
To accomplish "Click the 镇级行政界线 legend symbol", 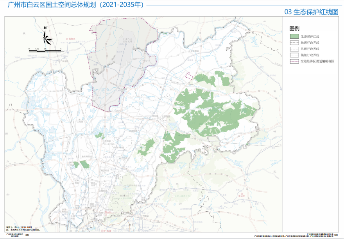I will click(294, 55).
